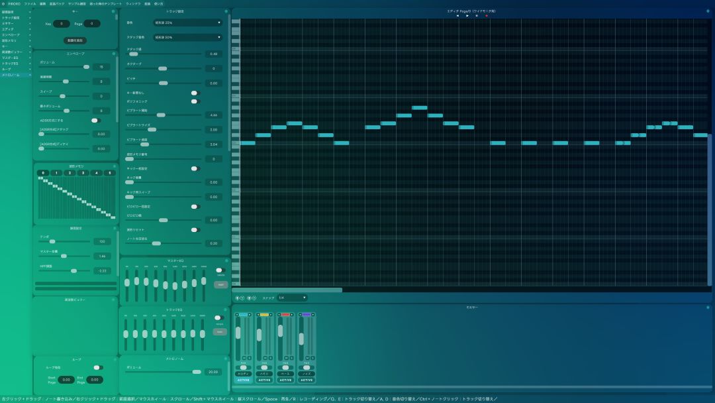Click the metronome volume slider handle
The image size is (715, 403).
pos(197,372)
